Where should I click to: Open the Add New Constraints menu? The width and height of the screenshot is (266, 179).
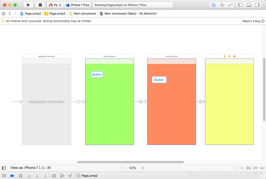point(255,168)
